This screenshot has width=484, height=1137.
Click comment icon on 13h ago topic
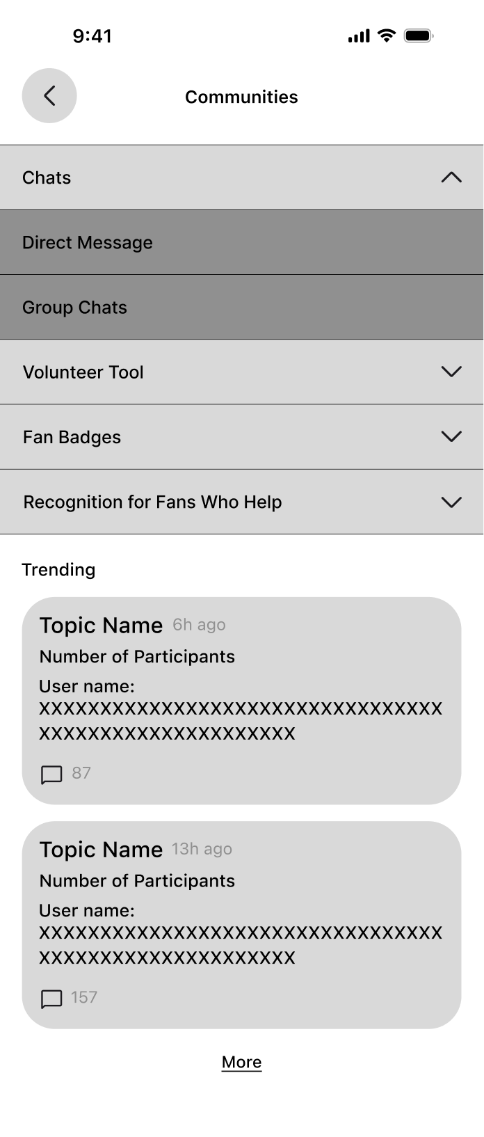click(52, 999)
